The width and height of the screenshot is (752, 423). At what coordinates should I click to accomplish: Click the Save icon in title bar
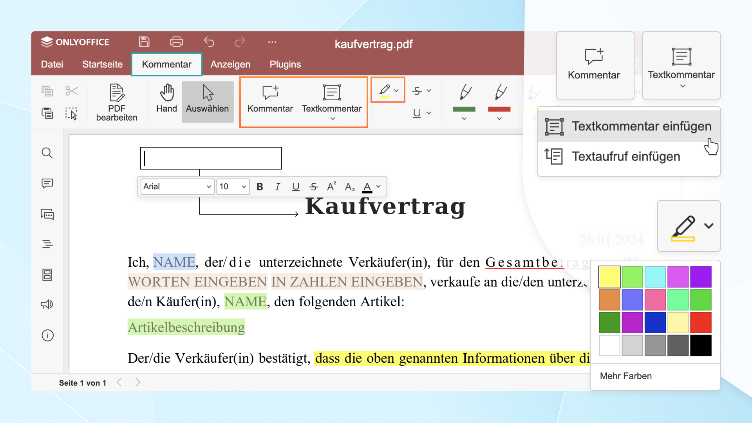point(144,42)
